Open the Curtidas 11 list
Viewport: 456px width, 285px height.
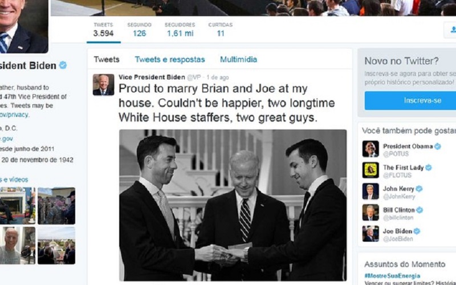pos(221,30)
